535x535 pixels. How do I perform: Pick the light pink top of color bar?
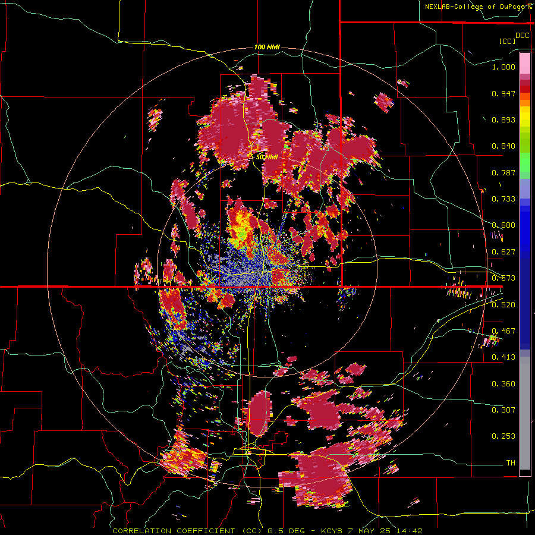click(525, 64)
